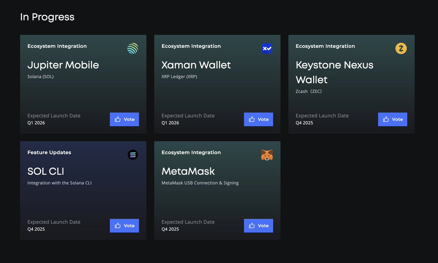Click the Jupiter logo icon
Screen dimensions: 438x263
click(x=133, y=49)
